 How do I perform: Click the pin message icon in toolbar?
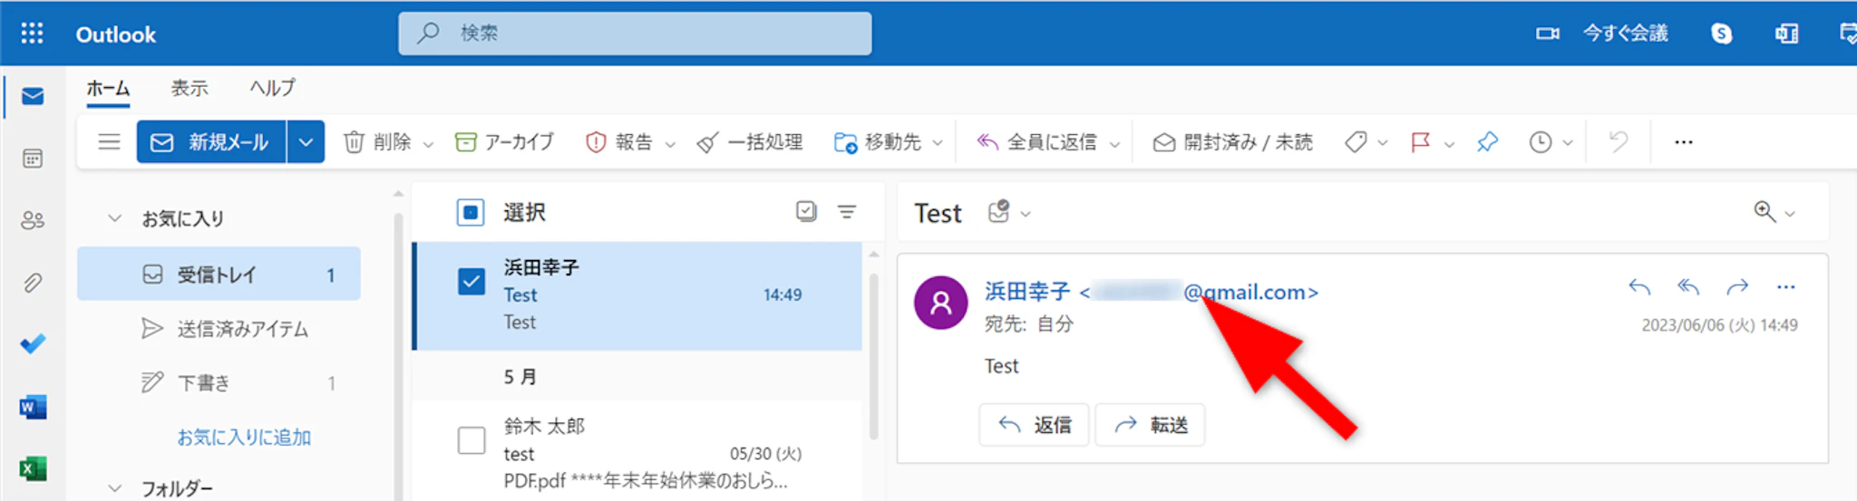coord(1487,142)
